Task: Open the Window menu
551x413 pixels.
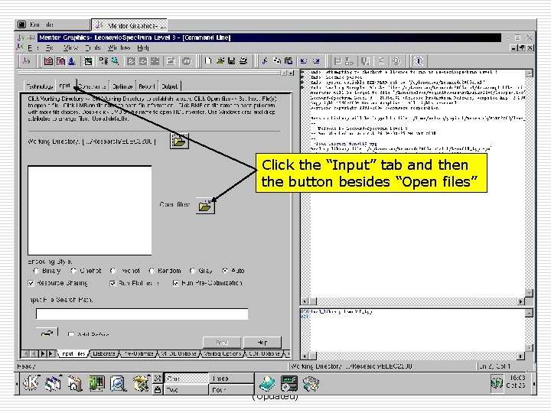Action: (x=119, y=47)
